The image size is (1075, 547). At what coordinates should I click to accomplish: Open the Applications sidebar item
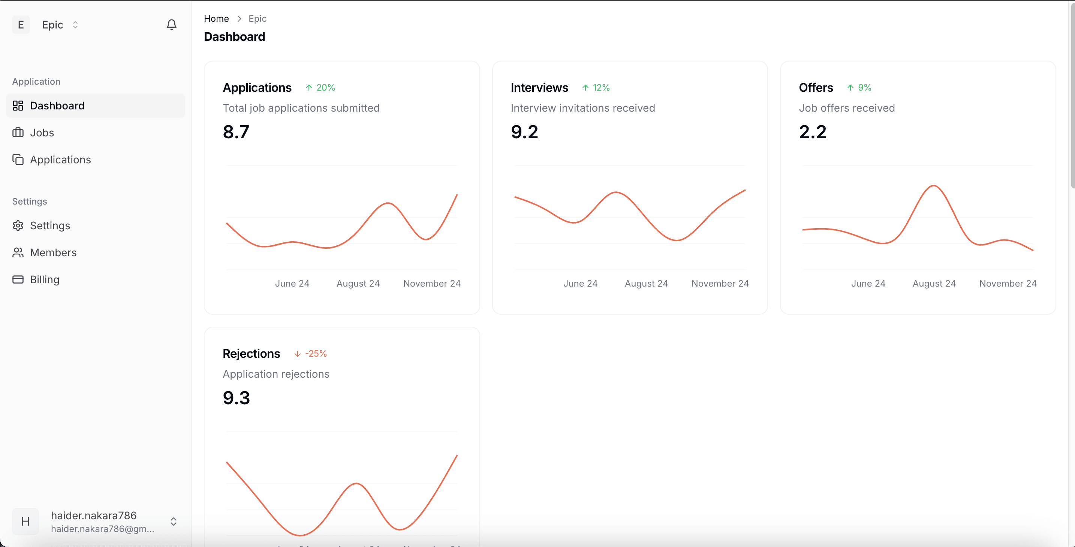(x=96, y=159)
